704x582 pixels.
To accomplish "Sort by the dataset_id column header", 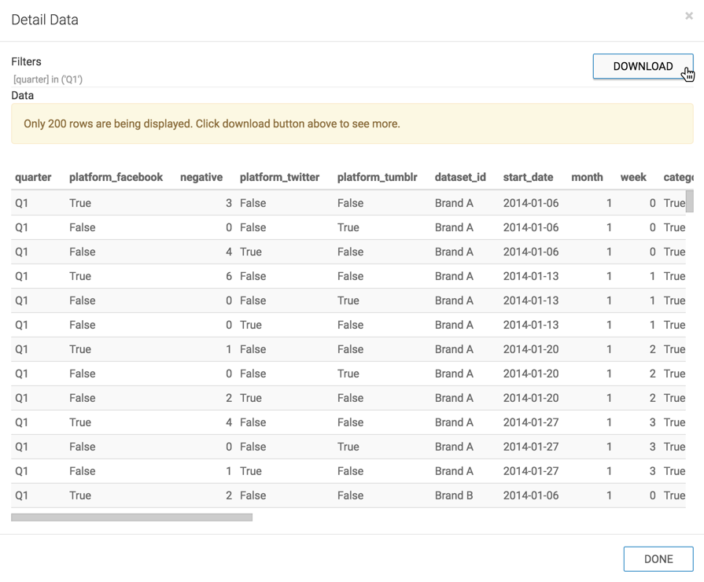I will coord(460,177).
